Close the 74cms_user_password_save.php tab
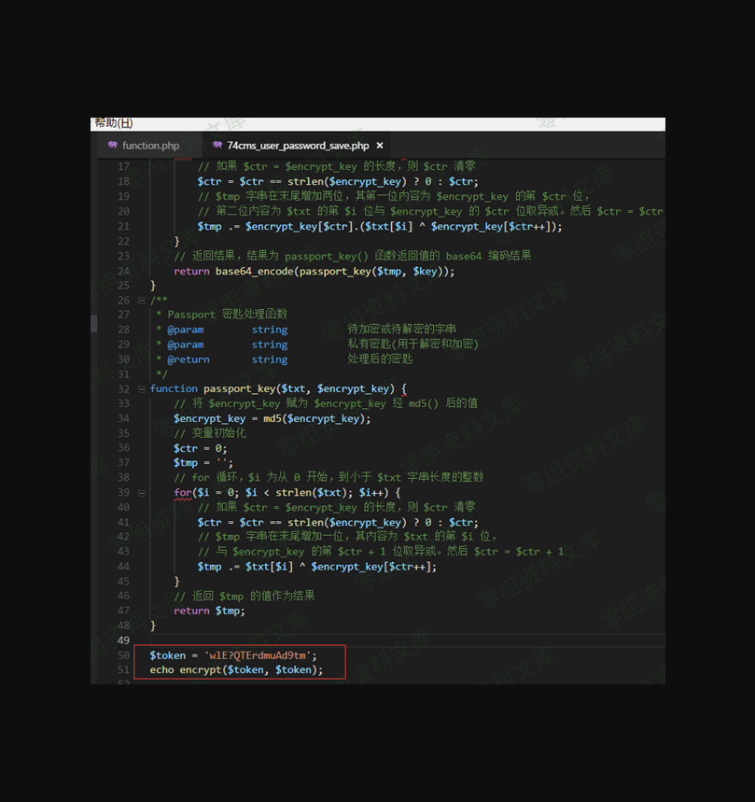This screenshot has width=755, height=802. (x=381, y=146)
